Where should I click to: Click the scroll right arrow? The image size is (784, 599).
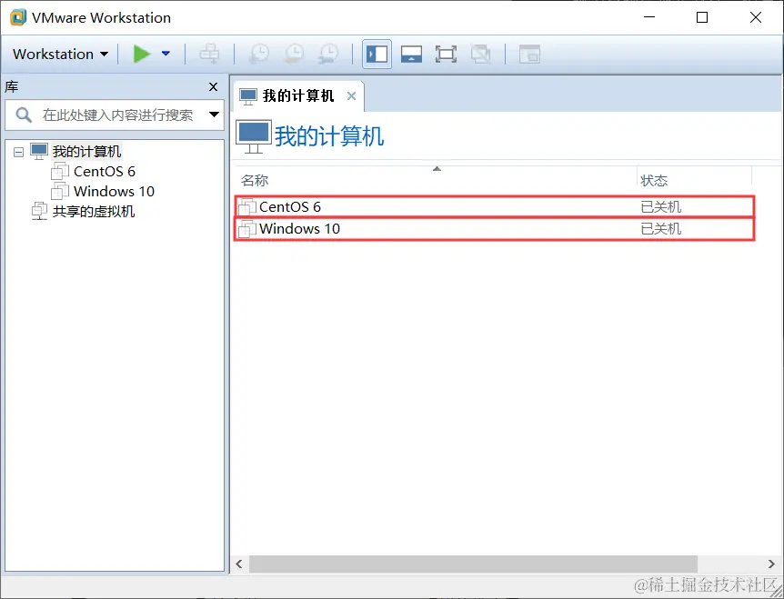(771, 564)
